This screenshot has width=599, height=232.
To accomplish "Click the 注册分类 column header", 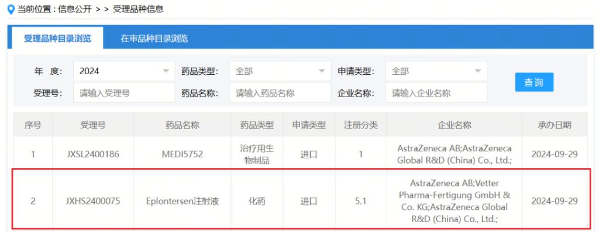I will tap(360, 125).
